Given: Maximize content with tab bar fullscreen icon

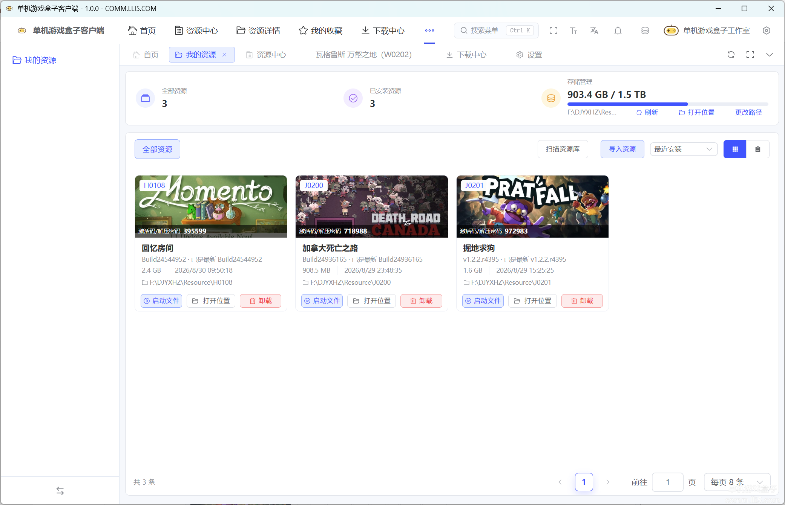Looking at the screenshot, I should 750,55.
